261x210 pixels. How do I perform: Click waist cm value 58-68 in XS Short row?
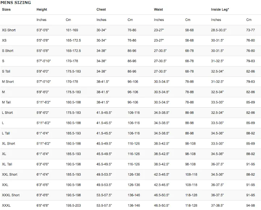189,30
